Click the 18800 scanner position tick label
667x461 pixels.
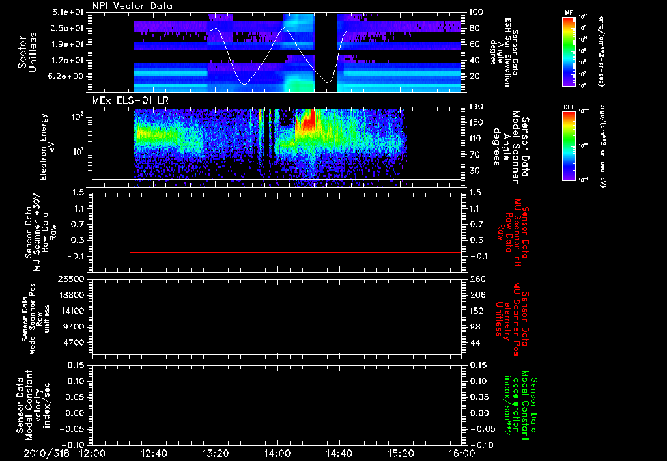71,295
